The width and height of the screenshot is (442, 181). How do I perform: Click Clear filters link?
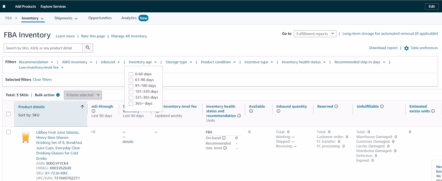pos(42,80)
